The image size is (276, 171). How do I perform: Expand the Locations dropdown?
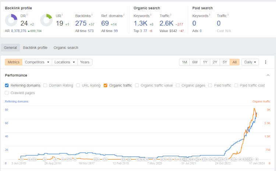65,62
